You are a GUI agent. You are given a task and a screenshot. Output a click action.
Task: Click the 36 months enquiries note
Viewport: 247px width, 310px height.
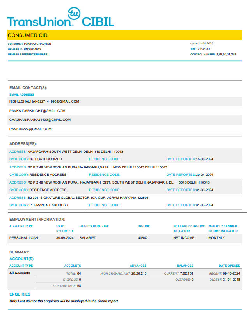pyautogui.click(x=64, y=301)
